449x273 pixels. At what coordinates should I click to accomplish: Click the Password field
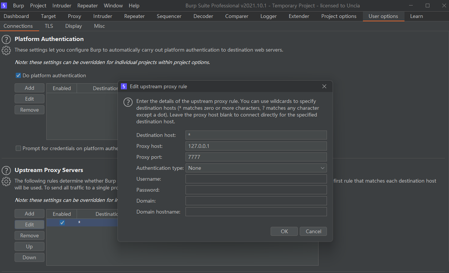click(x=256, y=190)
